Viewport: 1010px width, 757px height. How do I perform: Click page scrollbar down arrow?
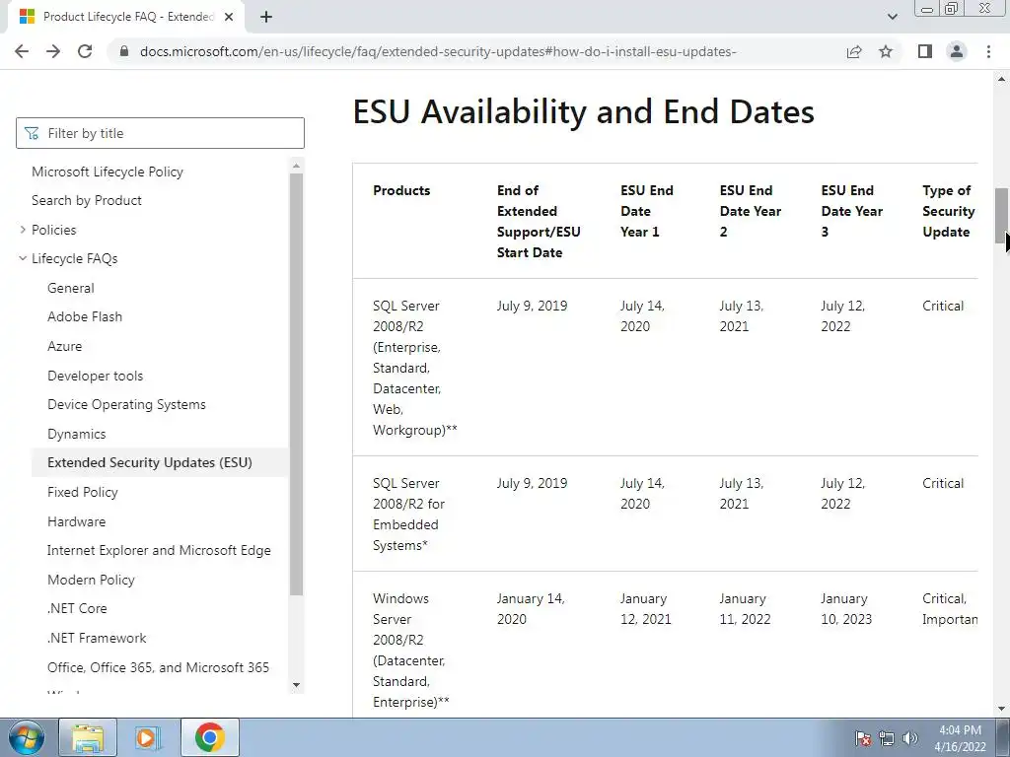(x=1002, y=709)
